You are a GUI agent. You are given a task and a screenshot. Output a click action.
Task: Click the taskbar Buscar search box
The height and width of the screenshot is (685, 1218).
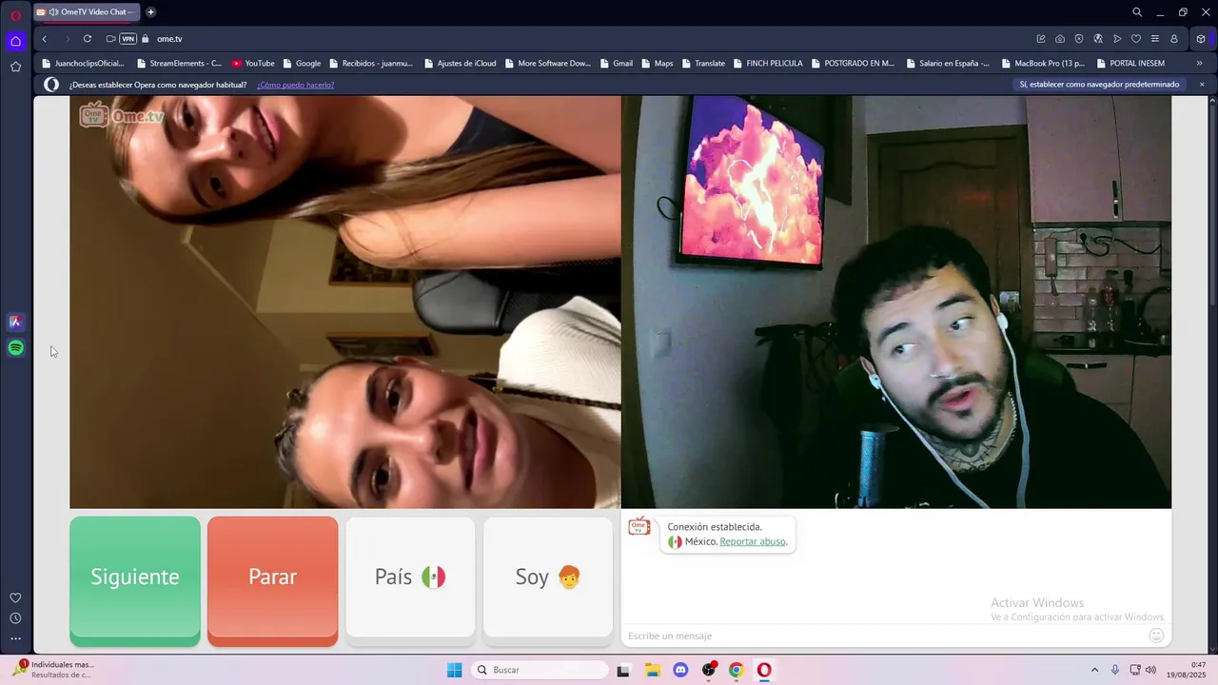(x=540, y=670)
